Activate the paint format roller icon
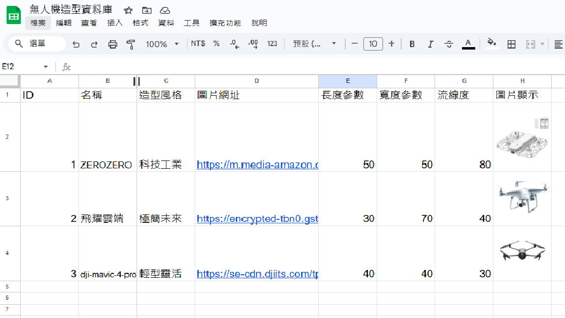 [x=131, y=44]
